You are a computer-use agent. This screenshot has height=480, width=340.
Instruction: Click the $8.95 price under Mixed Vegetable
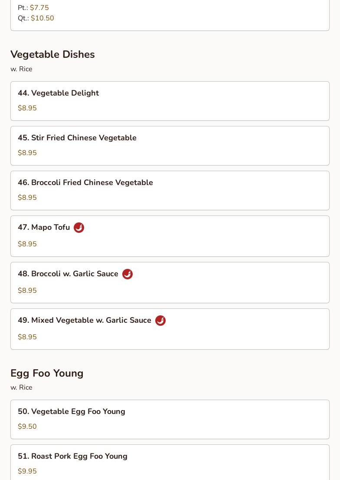[x=27, y=337]
